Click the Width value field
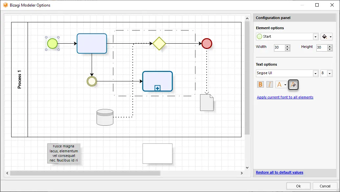Screen dimensions: 340x192 pyautogui.click(x=280, y=48)
